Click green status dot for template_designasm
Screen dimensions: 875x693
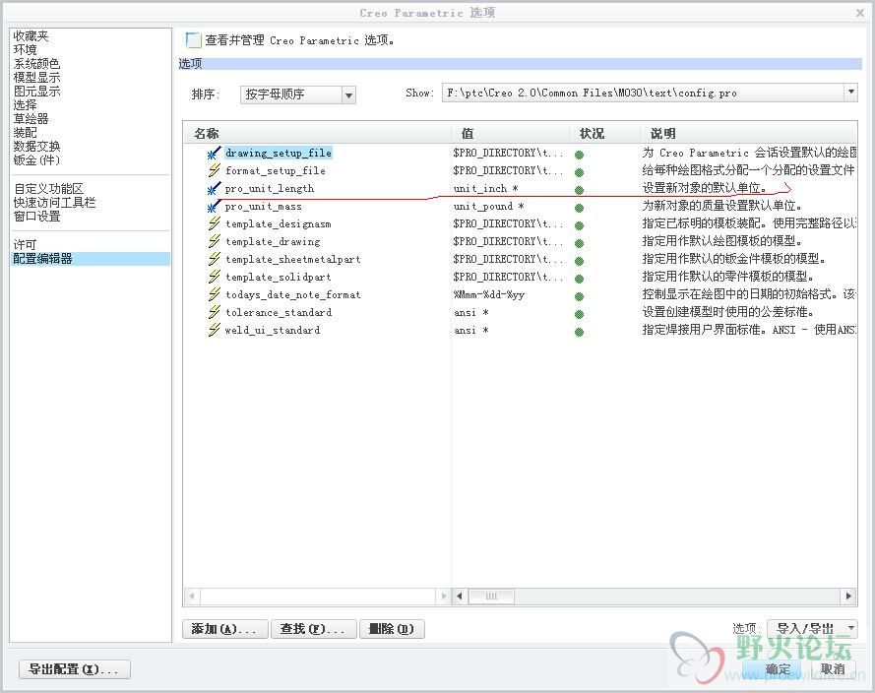(580, 226)
